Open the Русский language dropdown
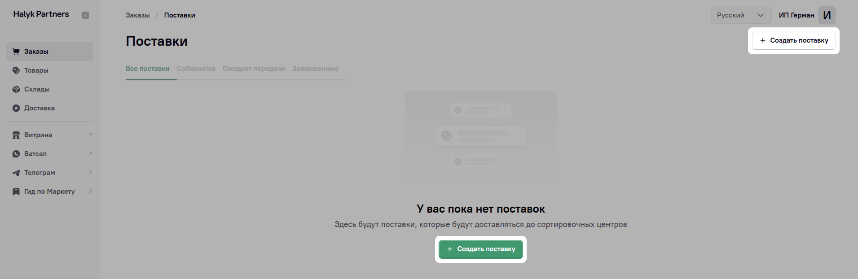 (x=734, y=15)
